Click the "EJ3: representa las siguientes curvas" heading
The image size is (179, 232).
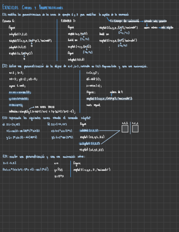point(46,118)
